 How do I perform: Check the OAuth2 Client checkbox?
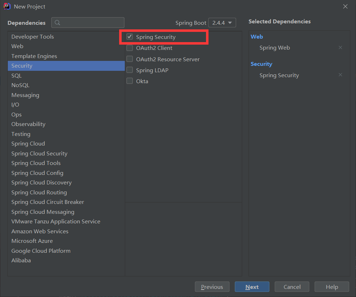[x=130, y=48]
